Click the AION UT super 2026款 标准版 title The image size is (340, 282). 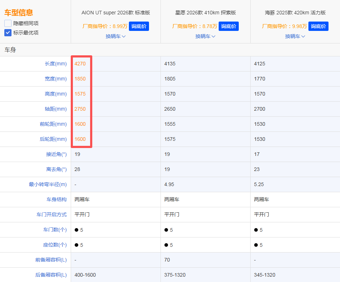click(x=116, y=13)
